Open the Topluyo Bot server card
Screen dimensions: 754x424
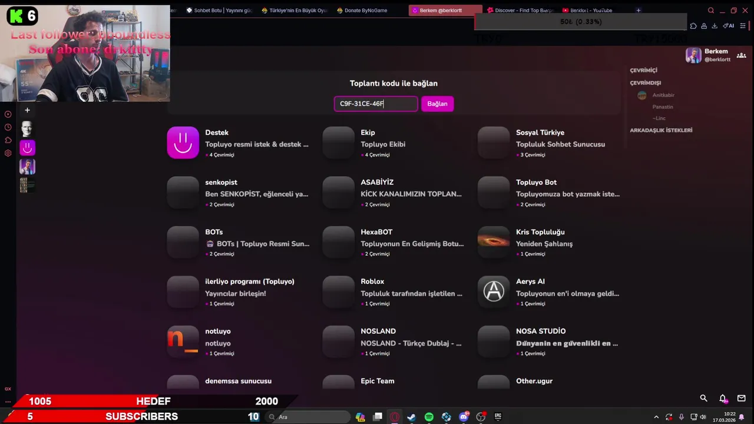(x=550, y=193)
